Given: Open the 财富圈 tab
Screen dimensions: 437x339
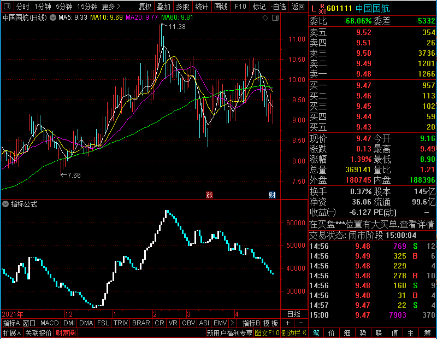Looking at the screenshot, I should (x=66, y=333).
